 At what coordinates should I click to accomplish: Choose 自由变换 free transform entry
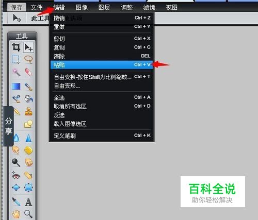(x=102, y=77)
